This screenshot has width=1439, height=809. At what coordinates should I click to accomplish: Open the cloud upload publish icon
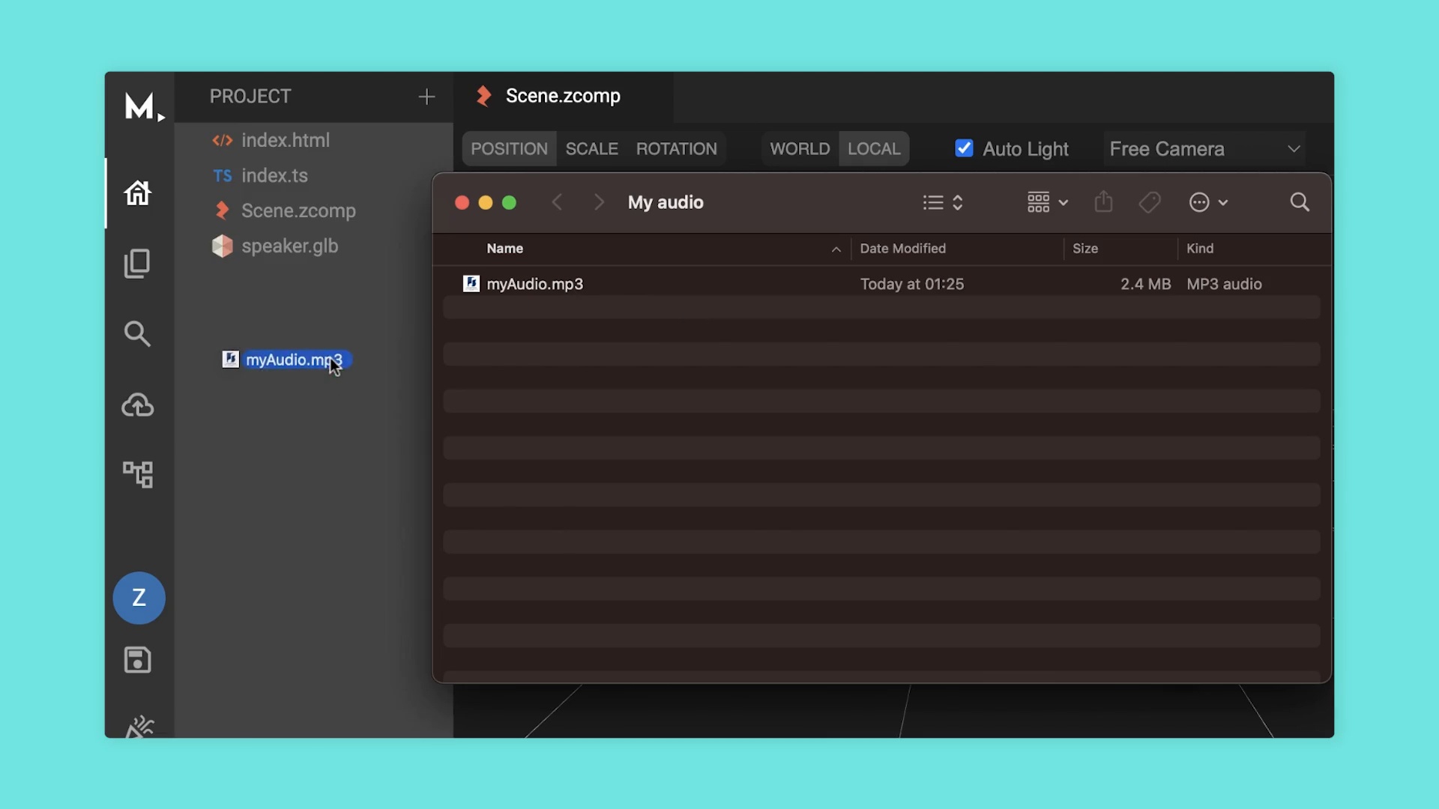(138, 405)
